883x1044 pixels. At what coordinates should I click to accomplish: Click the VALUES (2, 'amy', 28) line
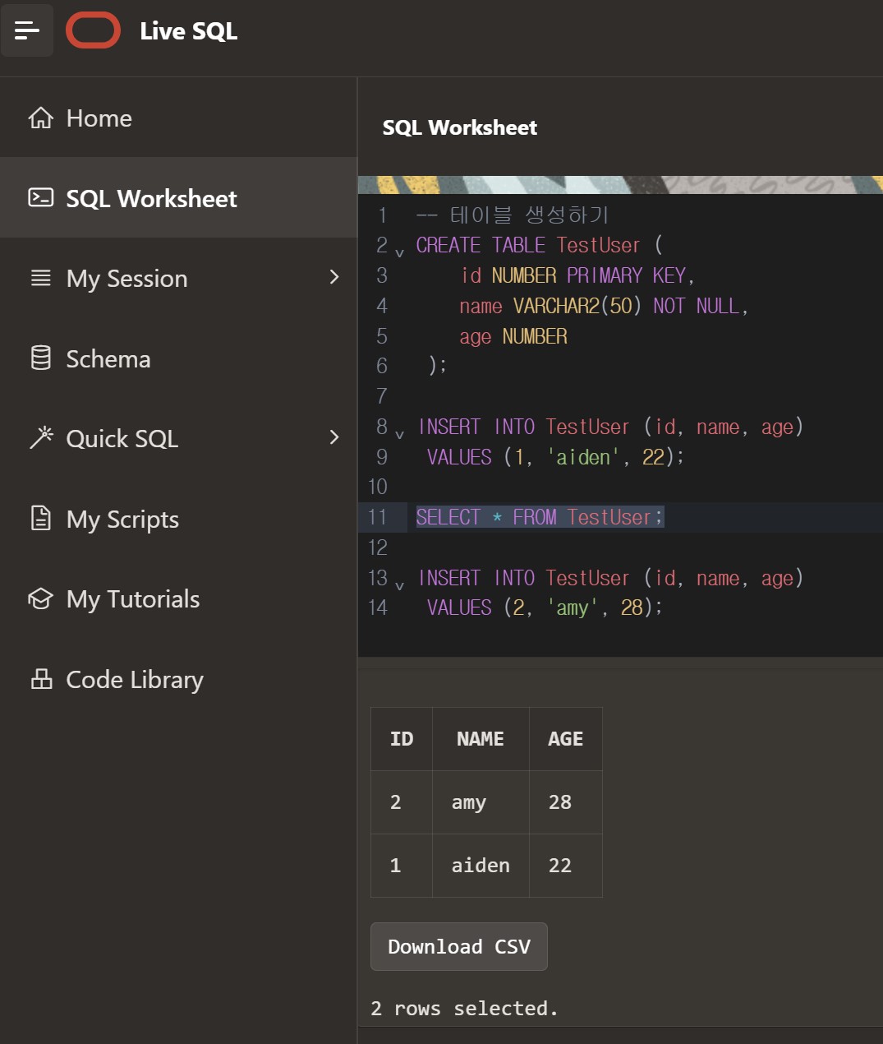pyautogui.click(x=545, y=607)
